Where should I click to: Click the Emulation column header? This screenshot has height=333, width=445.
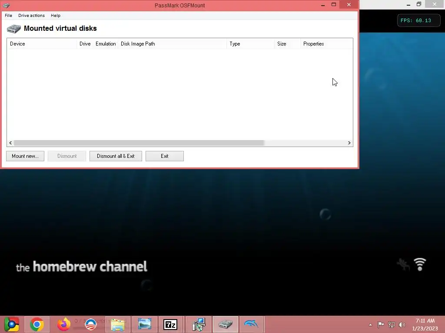tap(106, 44)
